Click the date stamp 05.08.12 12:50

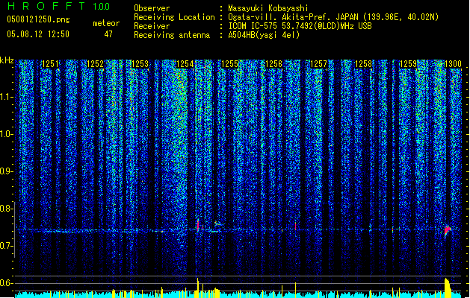click(x=38, y=34)
